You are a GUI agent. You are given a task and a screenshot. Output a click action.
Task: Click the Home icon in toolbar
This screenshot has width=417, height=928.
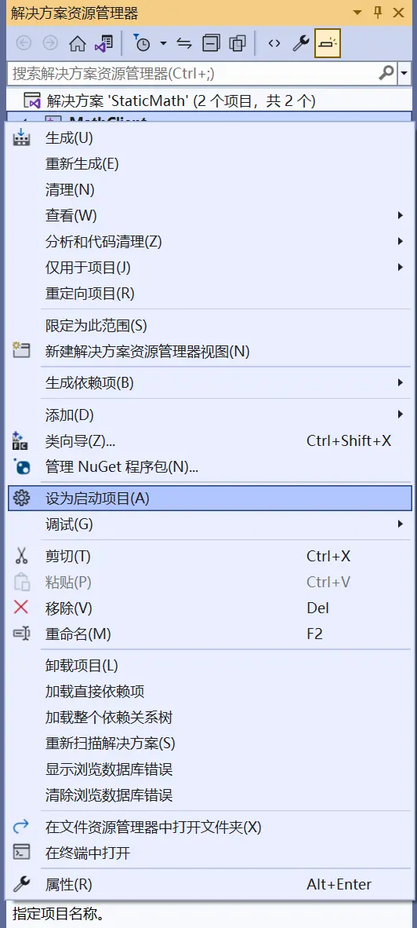(x=78, y=43)
